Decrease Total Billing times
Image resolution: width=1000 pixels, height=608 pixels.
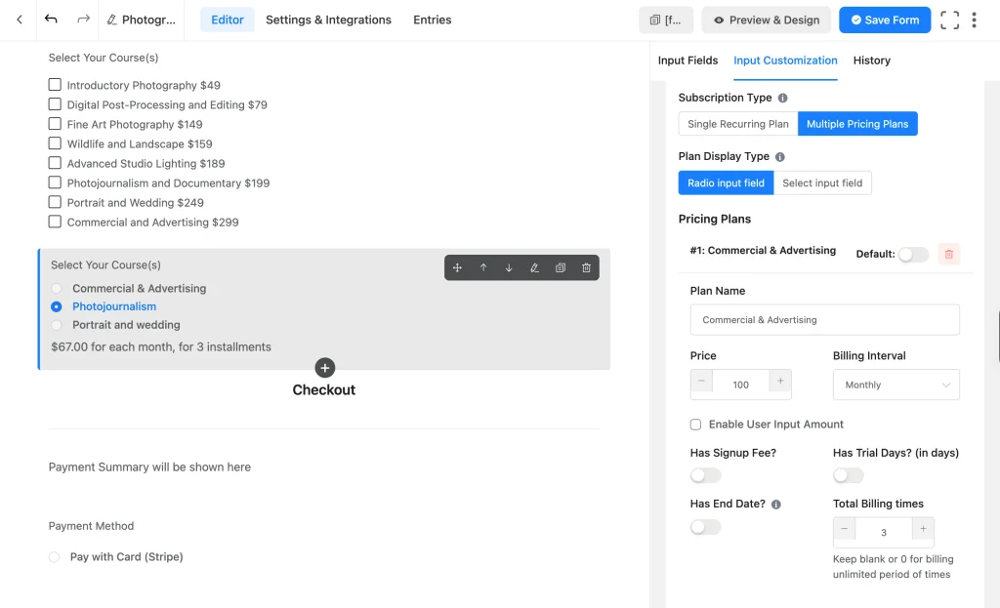click(845, 529)
